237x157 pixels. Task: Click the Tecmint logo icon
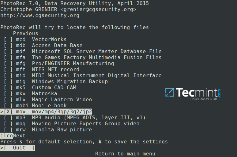point(170,92)
